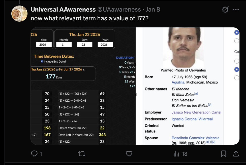Open footnote [a] after El Mata Zetas
Viewport: 246px width, 165px height.
196,94
